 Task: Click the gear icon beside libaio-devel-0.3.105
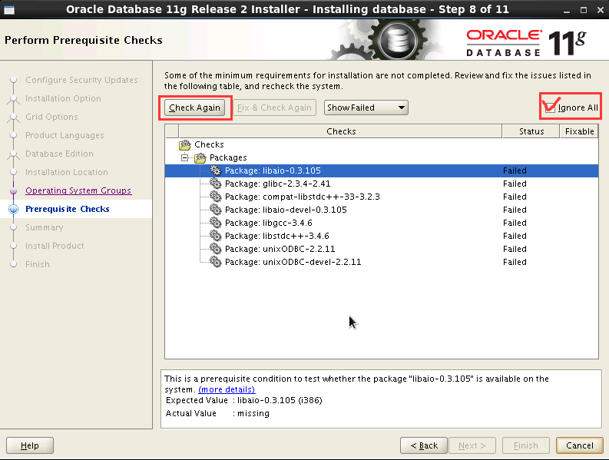pos(216,210)
